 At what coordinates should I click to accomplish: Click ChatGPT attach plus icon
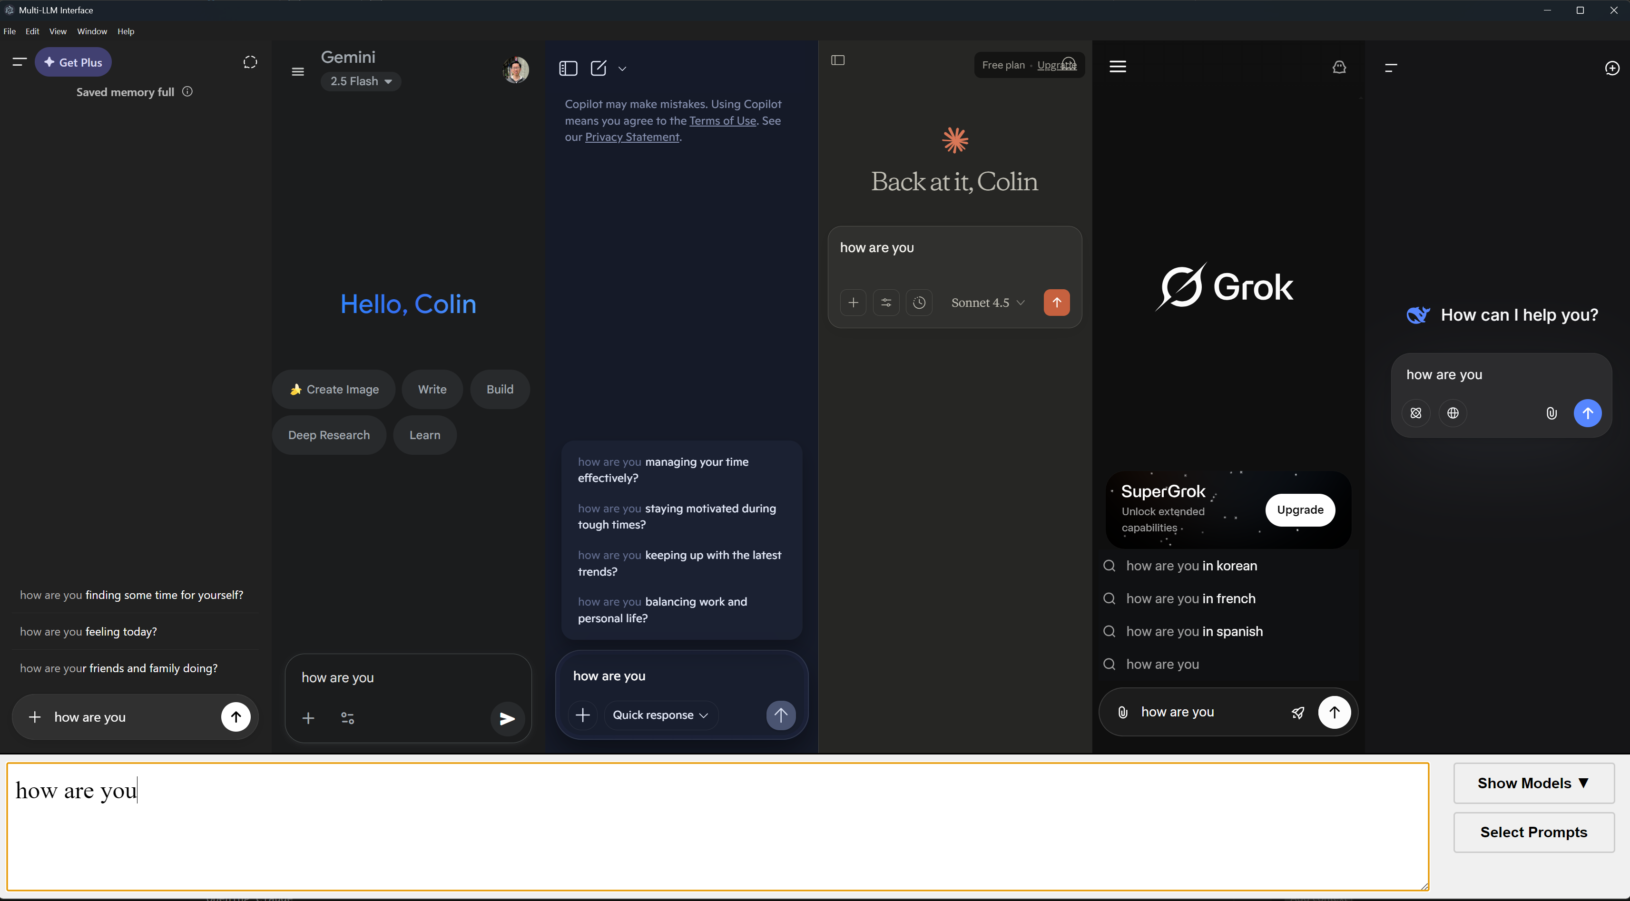(x=35, y=717)
